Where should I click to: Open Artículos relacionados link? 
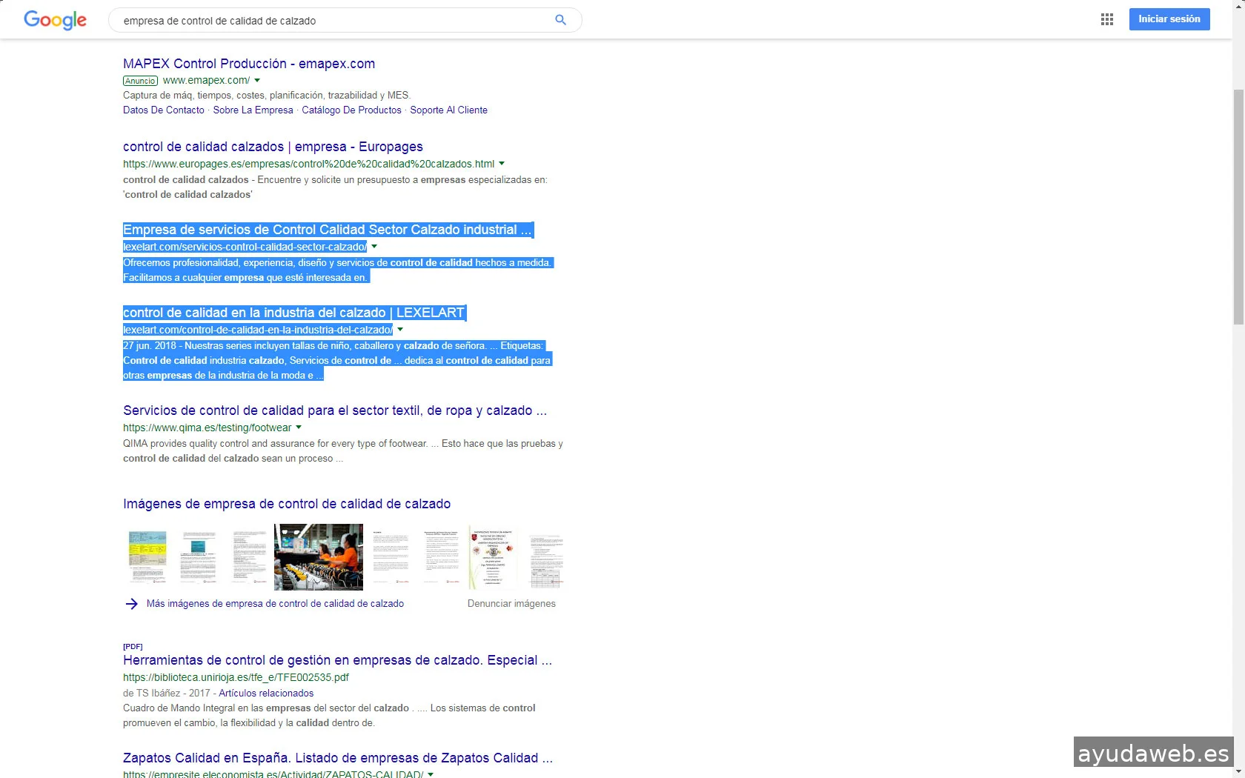click(266, 694)
